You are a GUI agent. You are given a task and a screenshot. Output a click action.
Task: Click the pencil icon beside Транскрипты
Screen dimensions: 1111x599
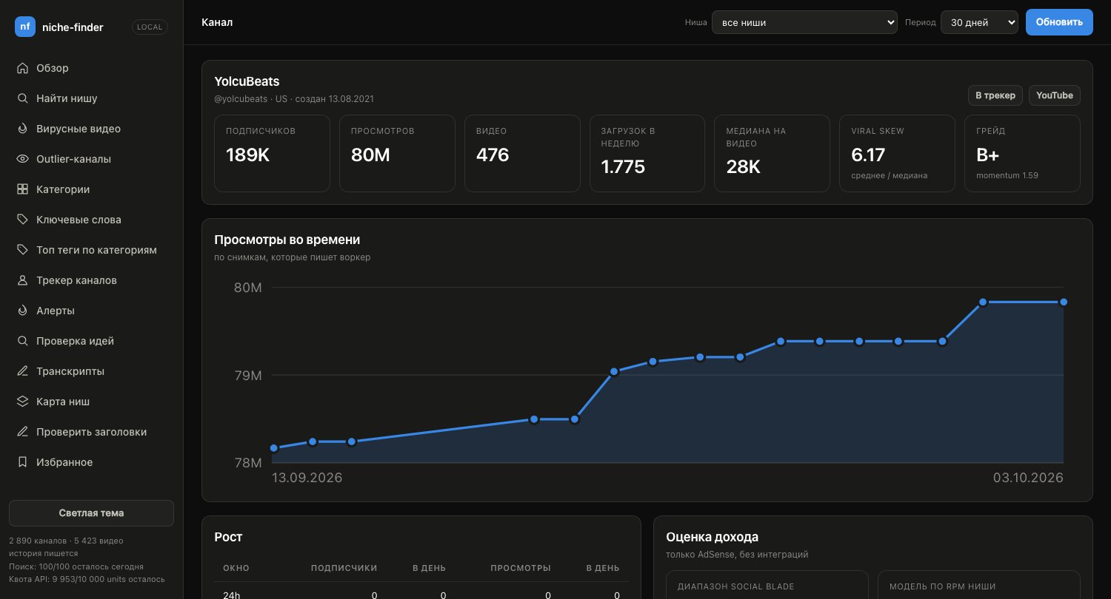point(22,371)
